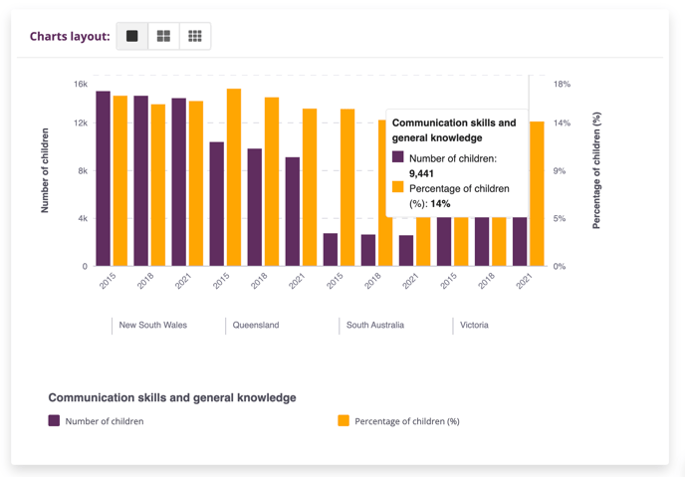685x477 pixels.
Task: Click South Australia 2021 purple bar
Action: [406, 250]
